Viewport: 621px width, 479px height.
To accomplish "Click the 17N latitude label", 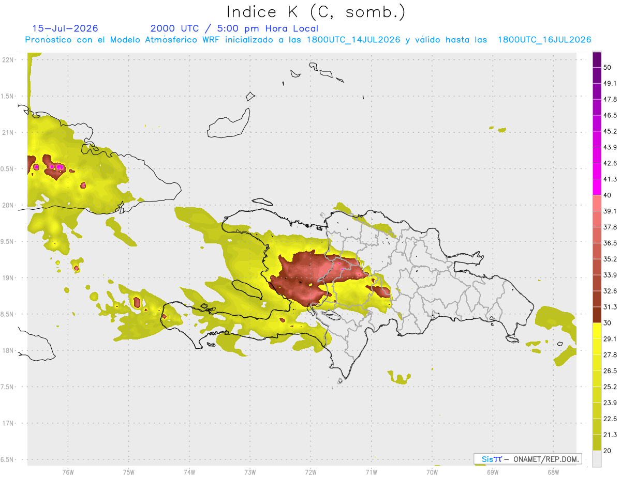I will (8, 423).
